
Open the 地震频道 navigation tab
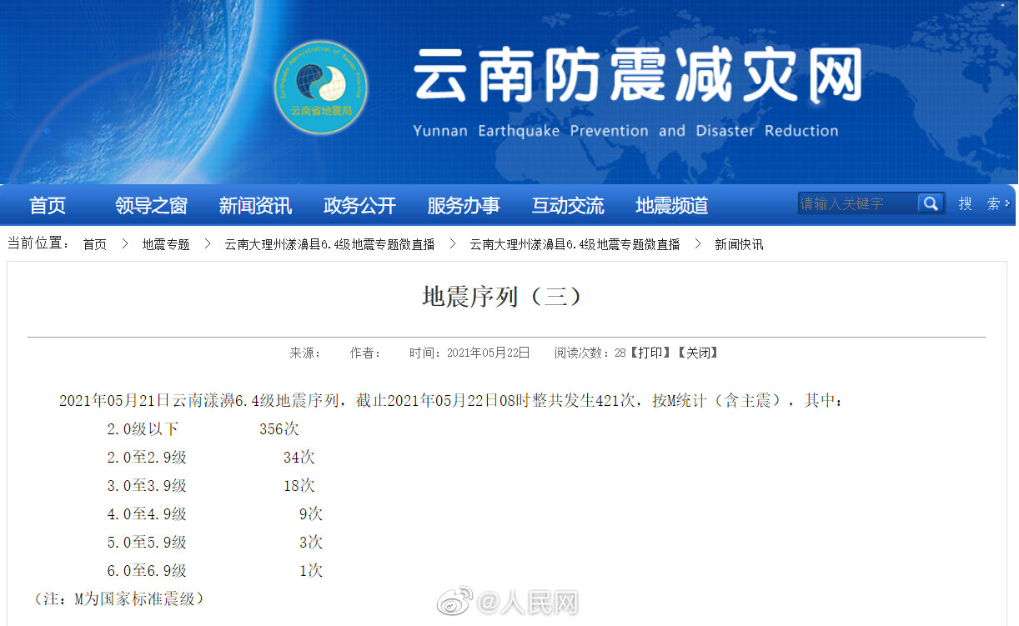(672, 206)
